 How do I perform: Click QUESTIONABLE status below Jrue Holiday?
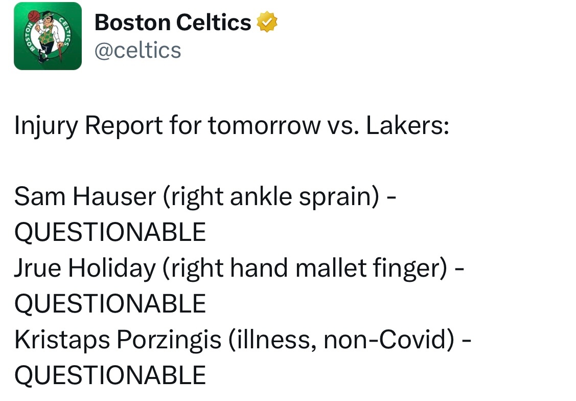pyautogui.click(x=110, y=304)
